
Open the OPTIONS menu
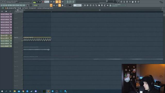pyautogui.click(x=17, y=5)
